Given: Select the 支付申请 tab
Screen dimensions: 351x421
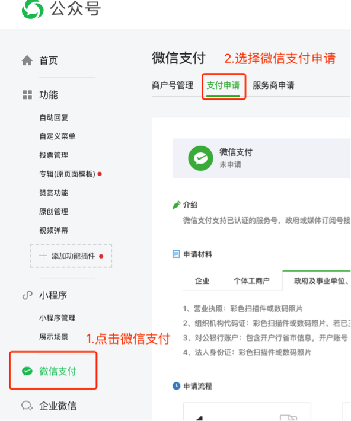Looking at the screenshot, I should (223, 85).
